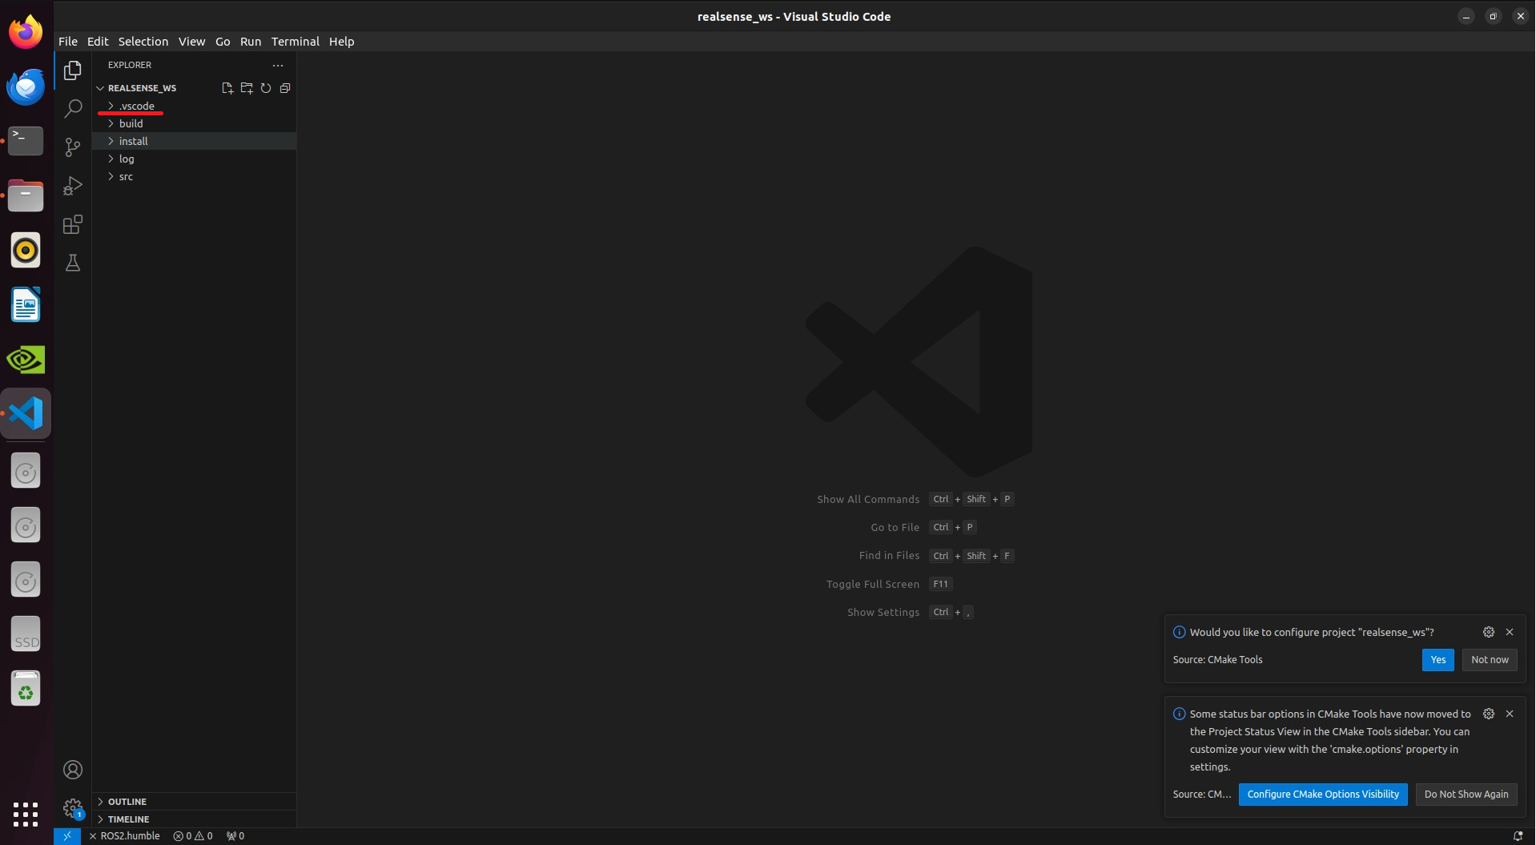Open Terminal from the dock
This screenshot has width=1536, height=845.
[26, 141]
